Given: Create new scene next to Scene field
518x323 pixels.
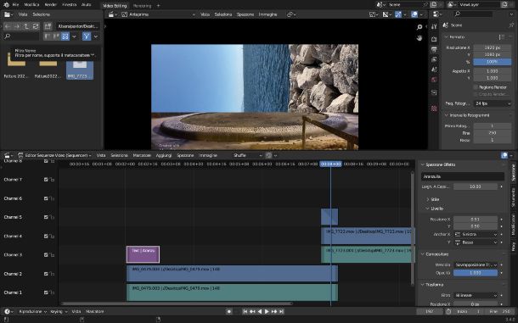Looking at the screenshot, I should [x=433, y=4].
